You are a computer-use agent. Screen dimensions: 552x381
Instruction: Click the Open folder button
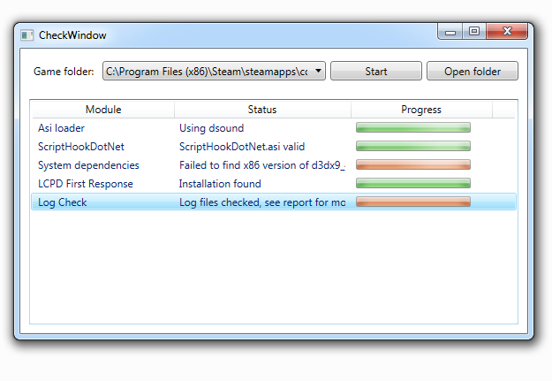pyautogui.click(x=472, y=72)
